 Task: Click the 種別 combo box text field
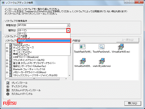[x=42, y=30]
